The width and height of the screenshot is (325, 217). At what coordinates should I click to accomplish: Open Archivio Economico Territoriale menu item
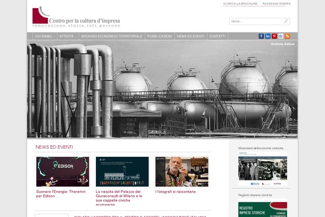(112, 36)
